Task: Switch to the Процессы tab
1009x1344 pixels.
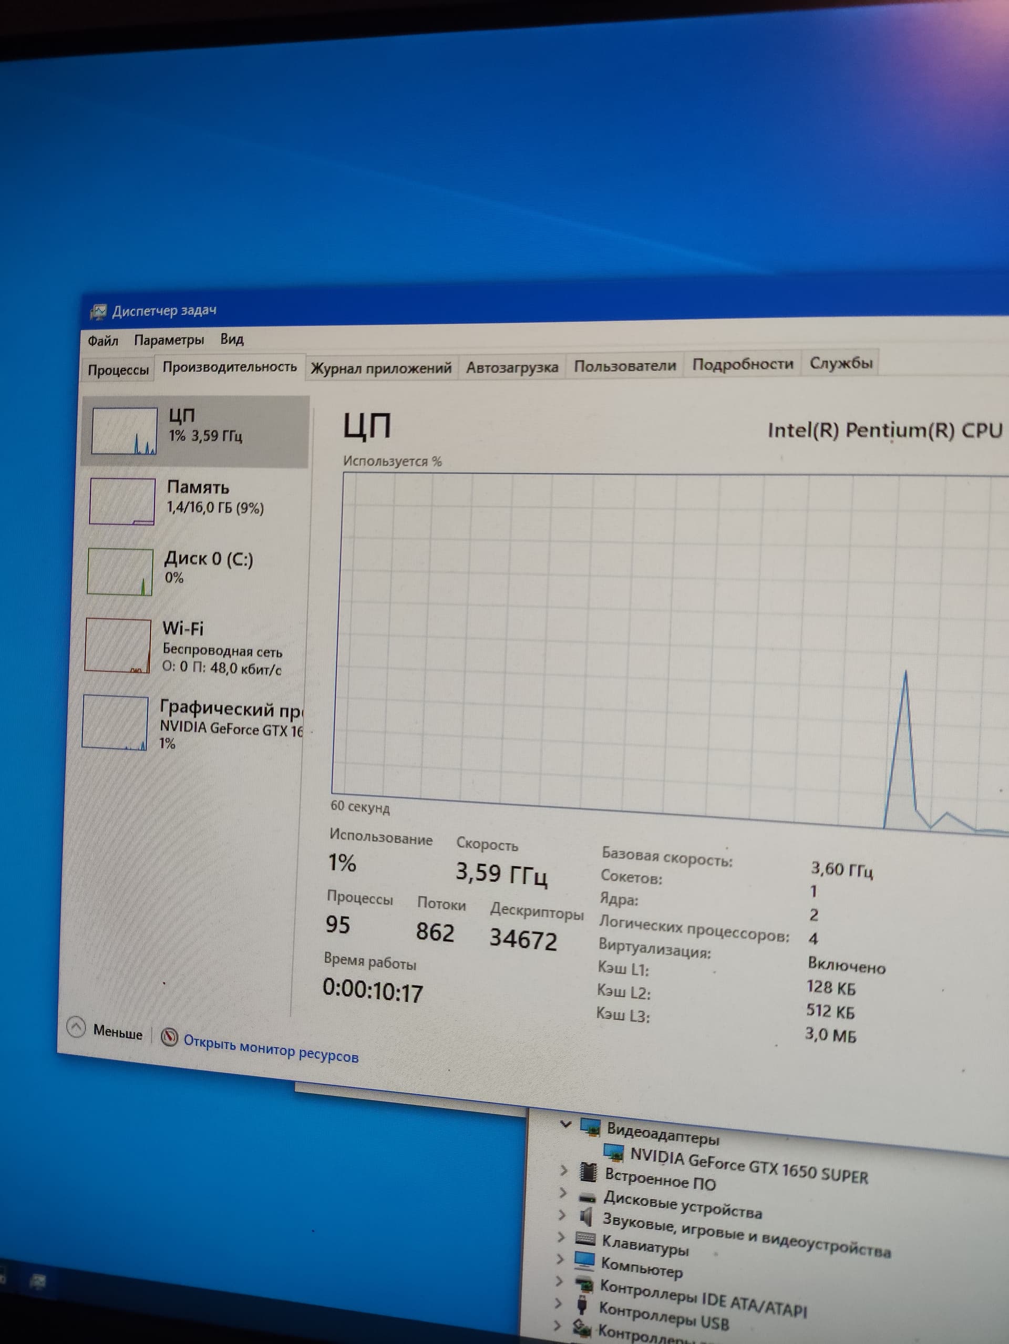Action: (x=118, y=370)
